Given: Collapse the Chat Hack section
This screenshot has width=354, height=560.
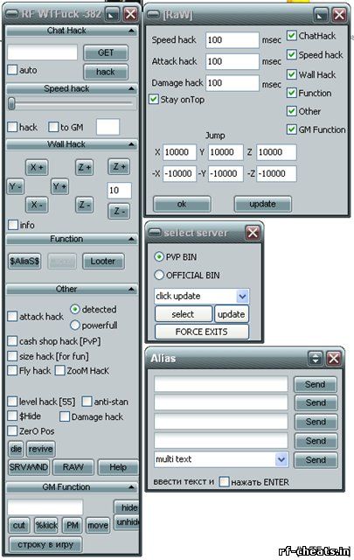Looking at the screenshot, I should [x=132, y=31].
